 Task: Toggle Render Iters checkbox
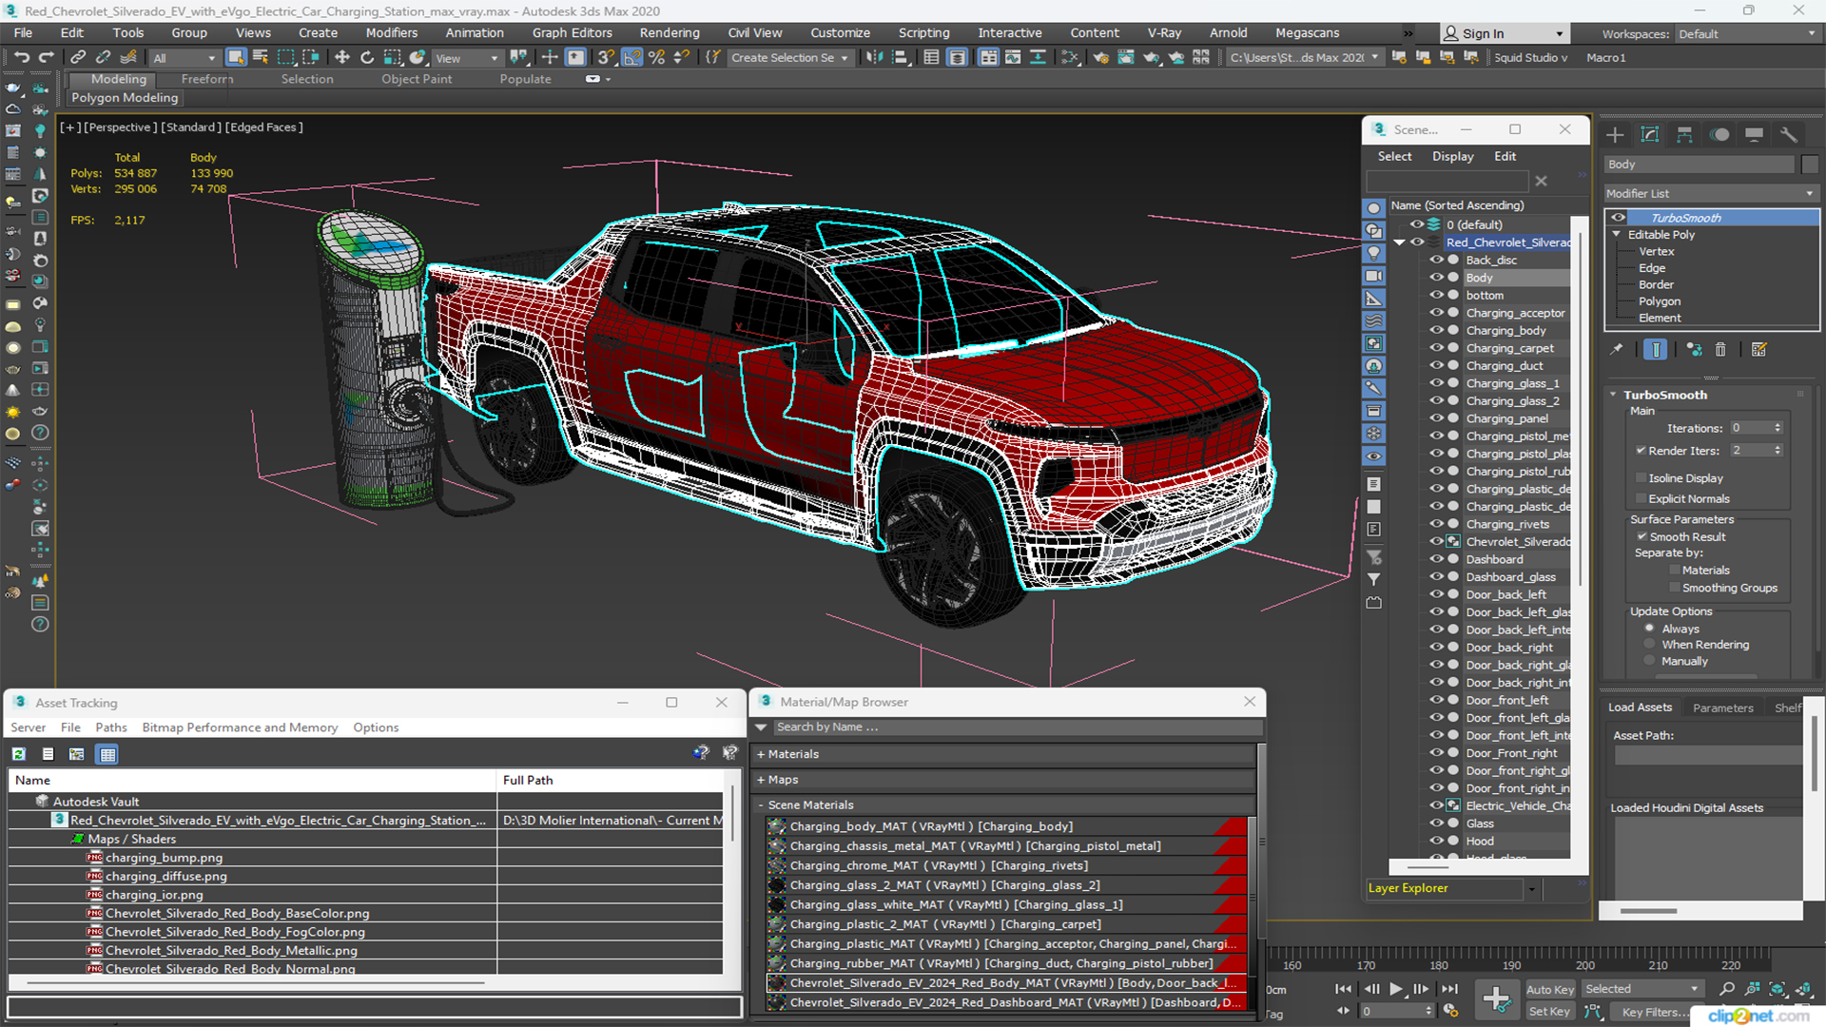coord(1641,451)
